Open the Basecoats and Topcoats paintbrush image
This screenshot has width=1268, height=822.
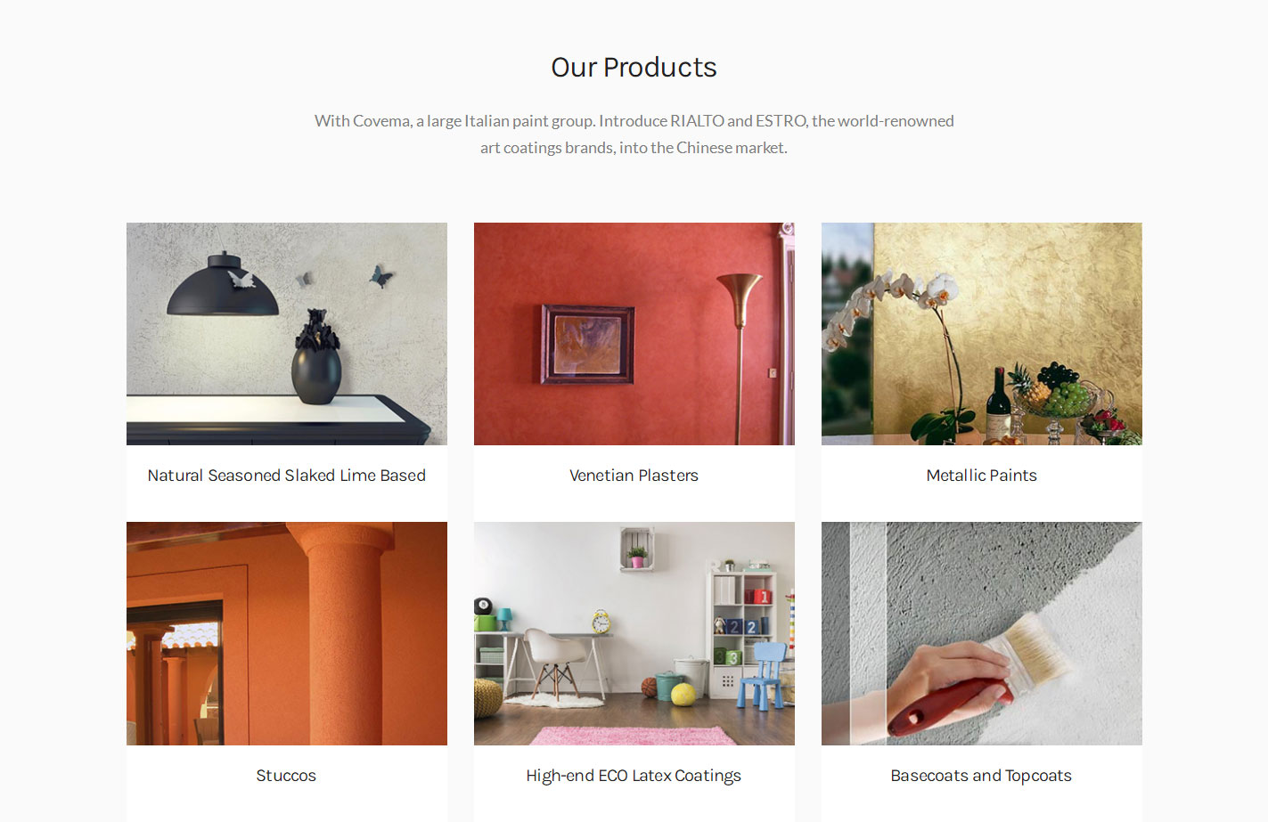pyautogui.click(x=982, y=633)
